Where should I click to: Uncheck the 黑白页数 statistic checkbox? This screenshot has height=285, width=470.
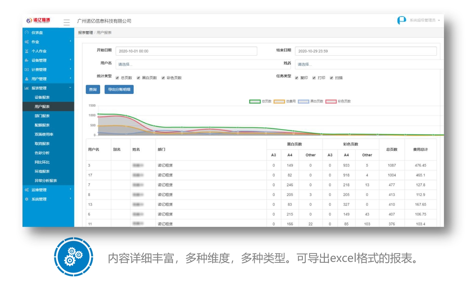(138, 78)
